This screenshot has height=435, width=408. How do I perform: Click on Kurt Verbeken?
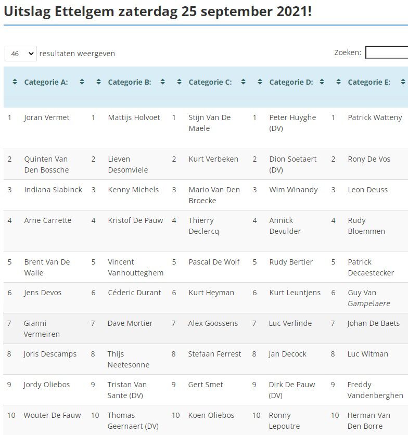(x=213, y=159)
